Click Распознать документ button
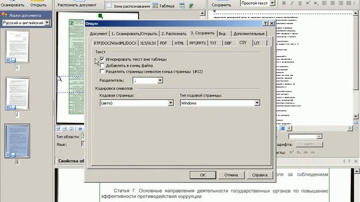 point(77,4)
